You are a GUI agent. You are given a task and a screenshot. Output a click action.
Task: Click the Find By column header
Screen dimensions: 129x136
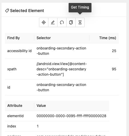pos(13,38)
